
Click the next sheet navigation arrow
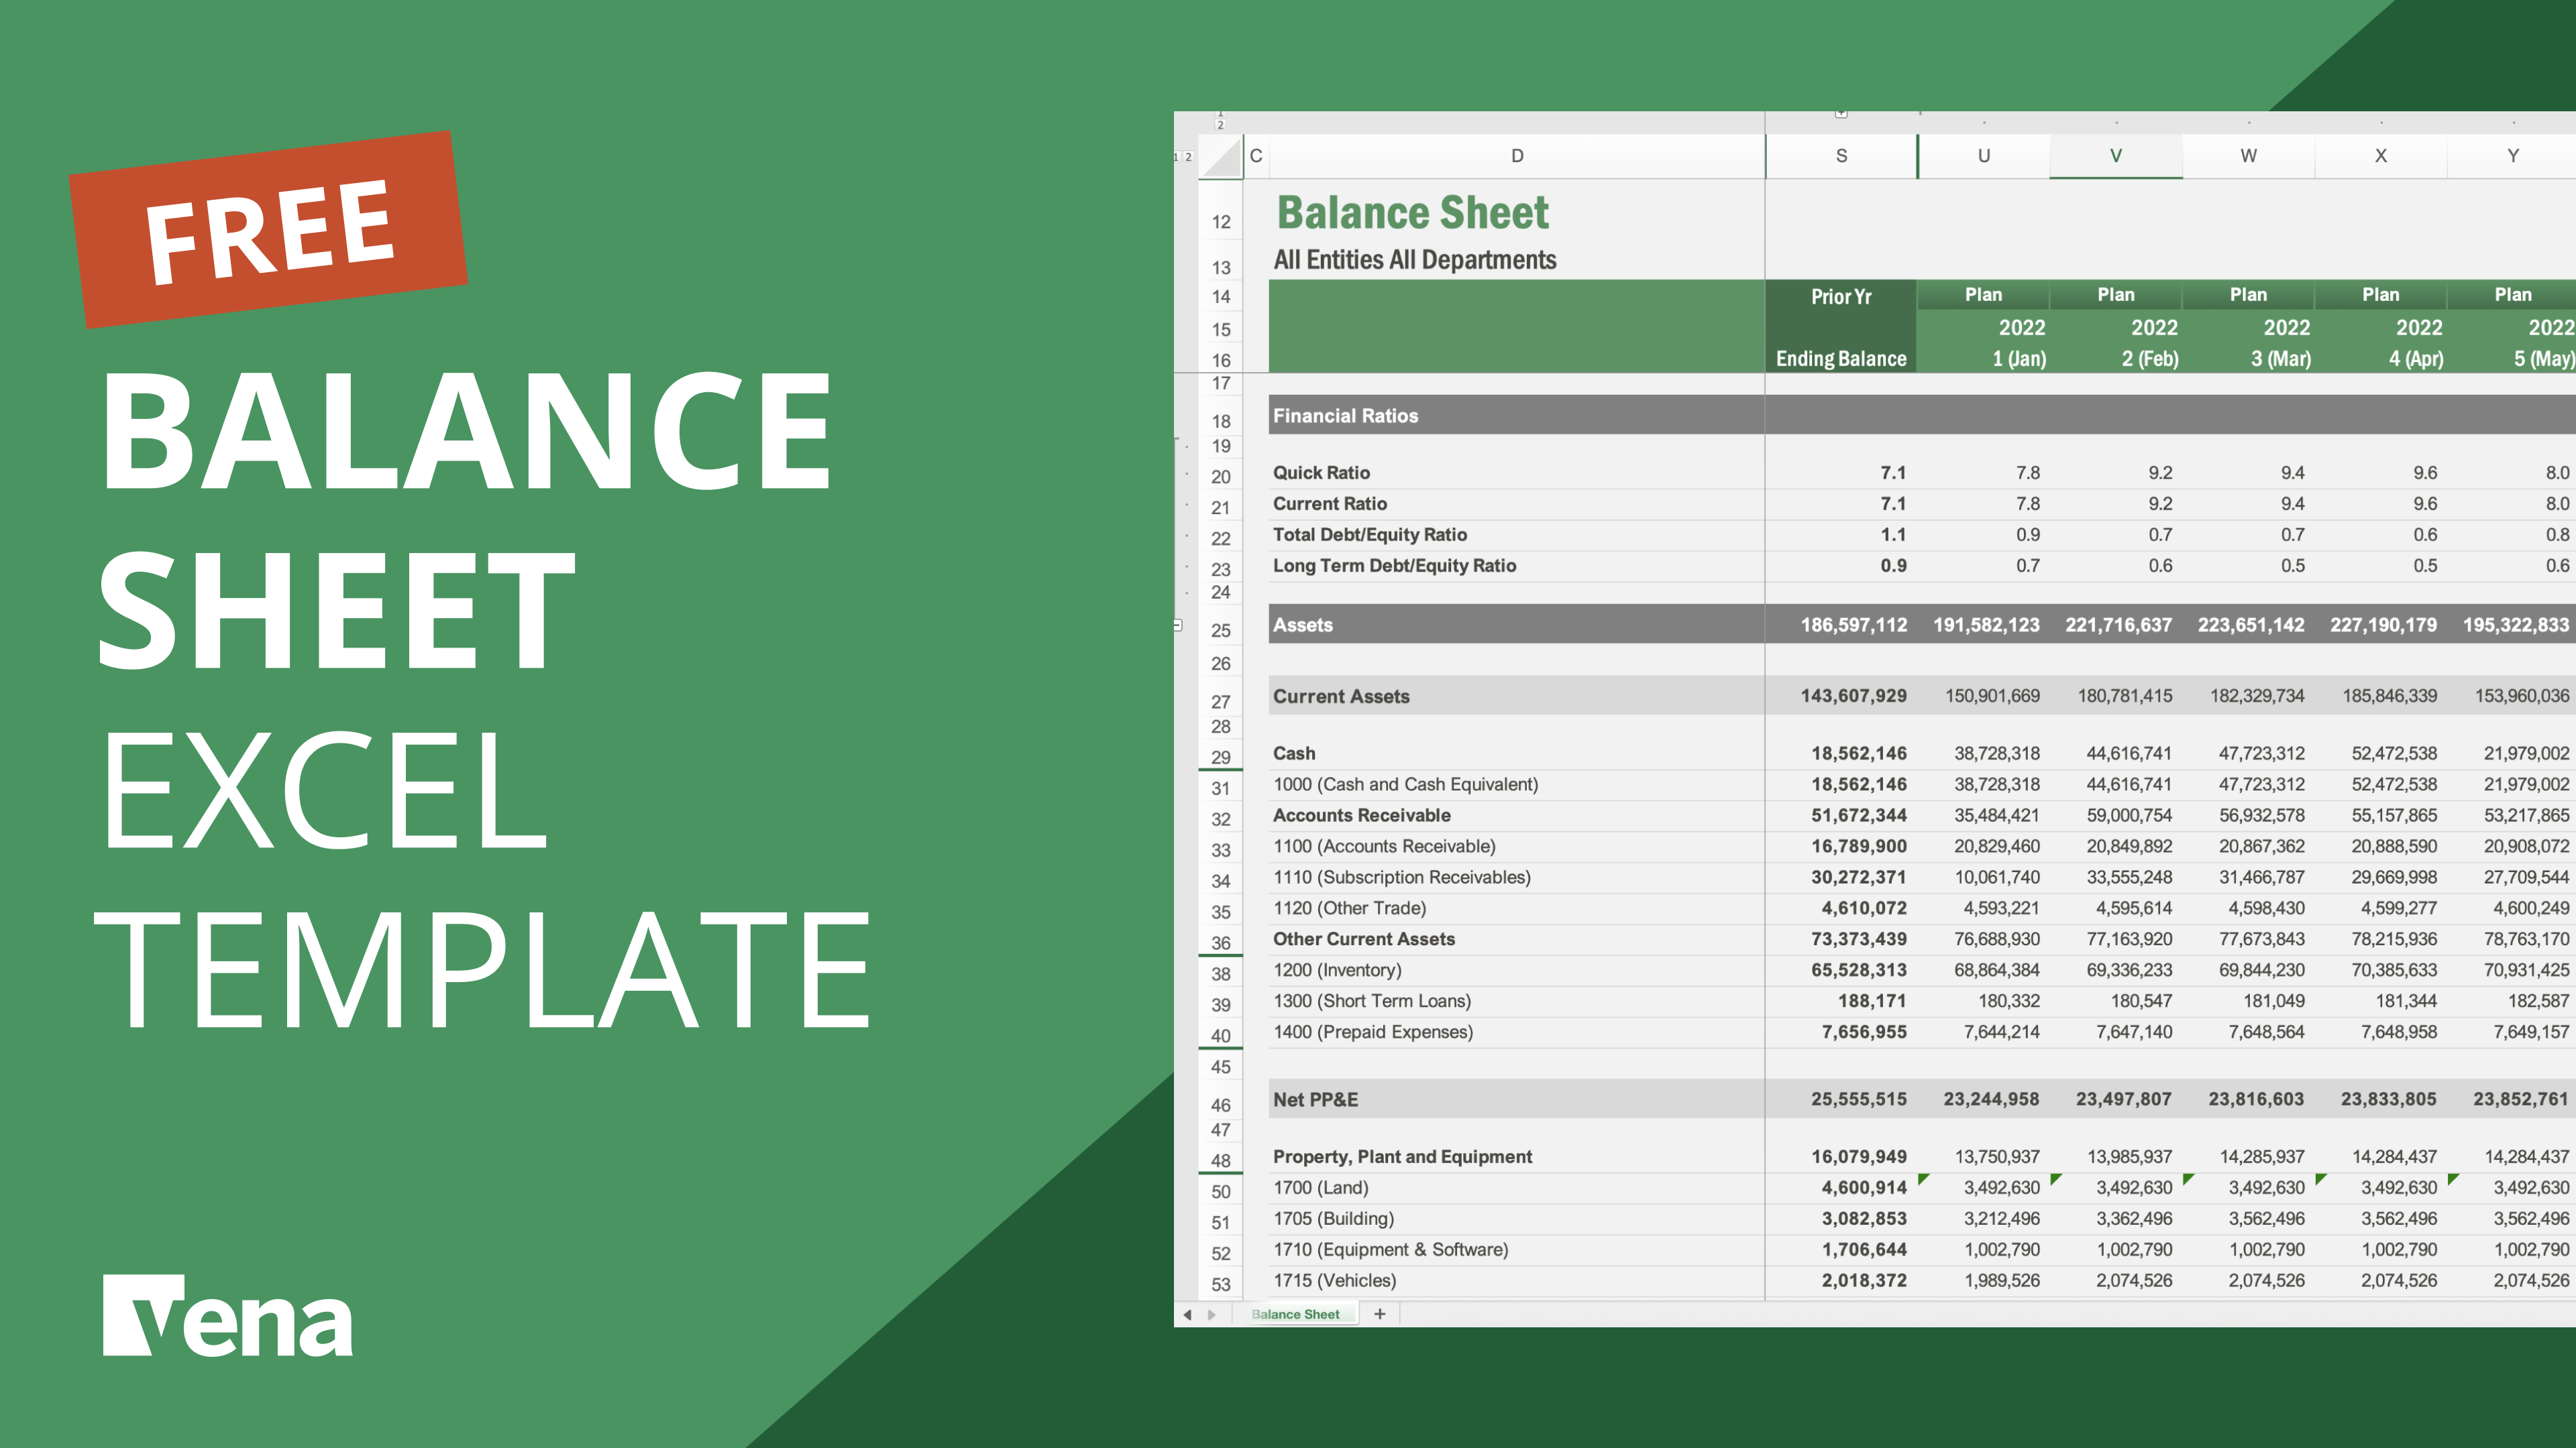pyautogui.click(x=1212, y=1315)
